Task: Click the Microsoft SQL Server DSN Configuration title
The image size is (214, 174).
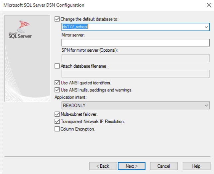Action: tap(44, 5)
